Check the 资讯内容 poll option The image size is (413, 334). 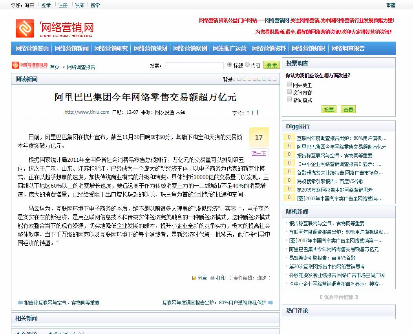pyautogui.click(x=289, y=92)
